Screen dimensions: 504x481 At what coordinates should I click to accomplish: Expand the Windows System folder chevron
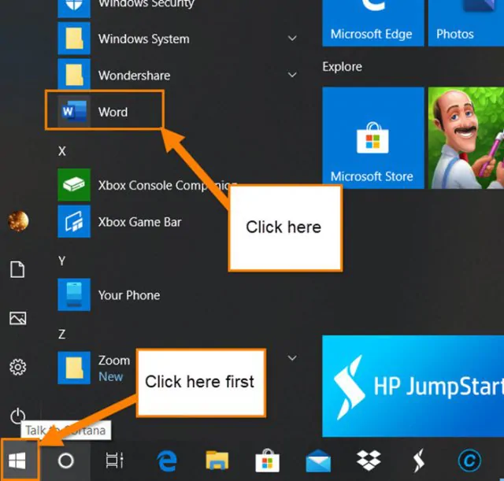click(x=292, y=39)
